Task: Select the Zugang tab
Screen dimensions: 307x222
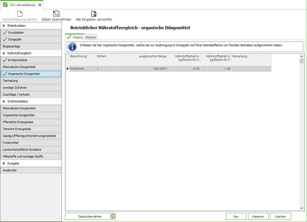Action: (x=75, y=37)
